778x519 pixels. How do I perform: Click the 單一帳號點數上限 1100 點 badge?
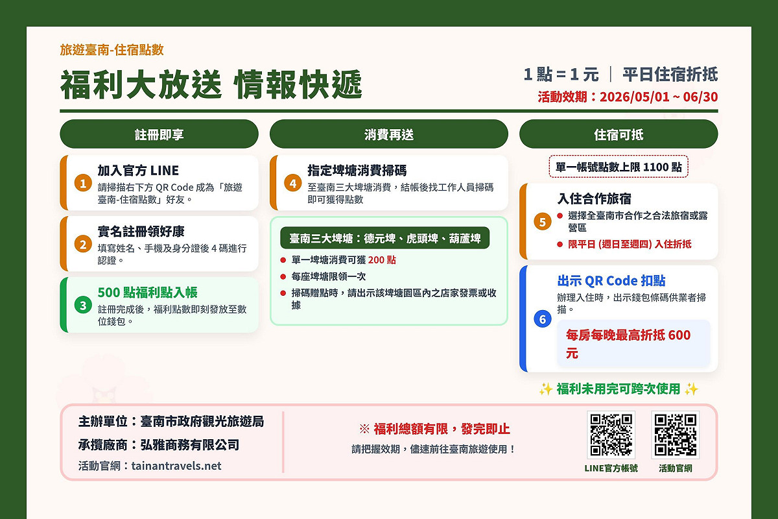click(x=619, y=167)
